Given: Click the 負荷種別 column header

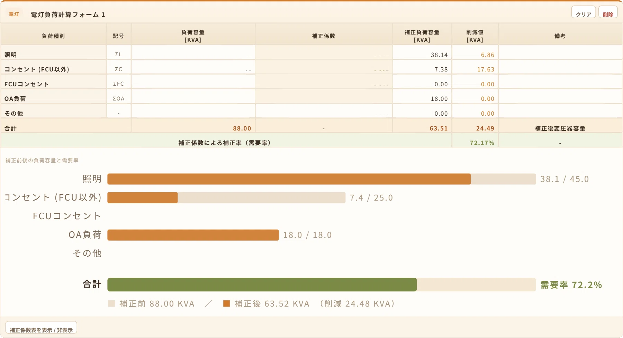Looking at the screenshot, I should (x=53, y=34).
